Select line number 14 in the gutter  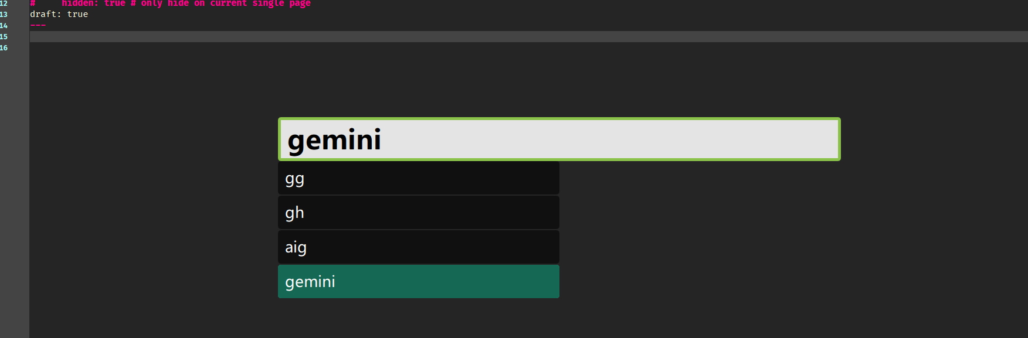(4, 25)
